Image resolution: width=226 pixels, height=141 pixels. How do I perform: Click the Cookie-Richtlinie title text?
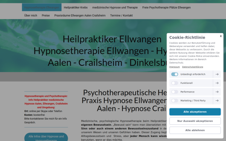pyautogui.click(x=187, y=38)
